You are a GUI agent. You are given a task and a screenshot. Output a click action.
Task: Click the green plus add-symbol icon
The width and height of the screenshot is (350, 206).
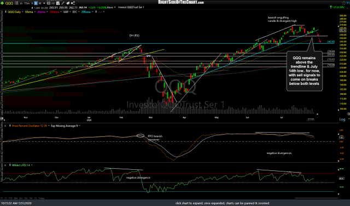tap(2, 3)
